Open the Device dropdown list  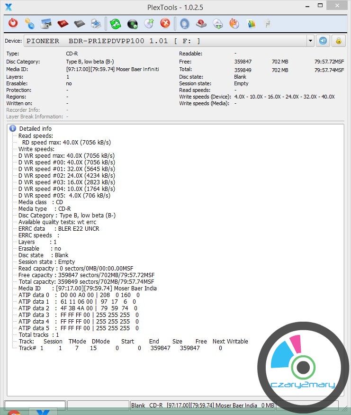click(311, 41)
